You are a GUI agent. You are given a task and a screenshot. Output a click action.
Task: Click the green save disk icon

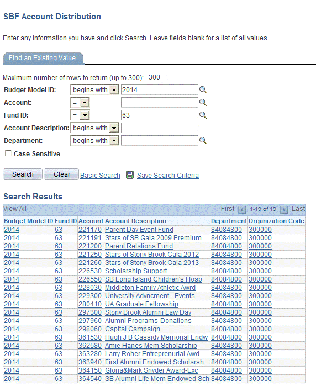tap(130, 175)
